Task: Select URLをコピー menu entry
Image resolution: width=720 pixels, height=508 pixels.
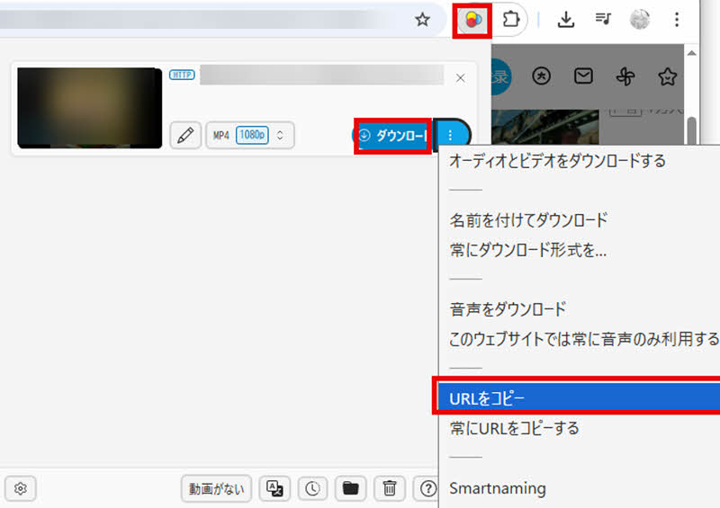Action: [x=580, y=398]
